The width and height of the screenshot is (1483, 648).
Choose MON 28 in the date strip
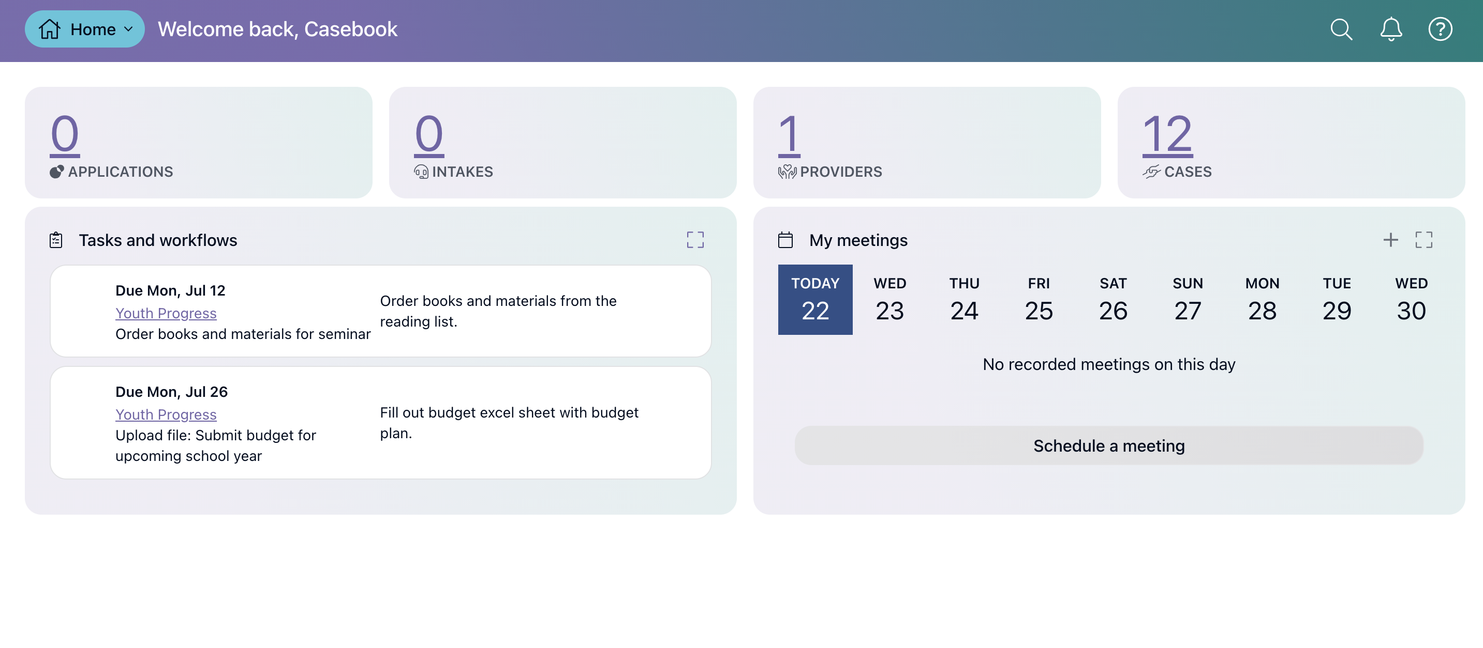(x=1262, y=300)
